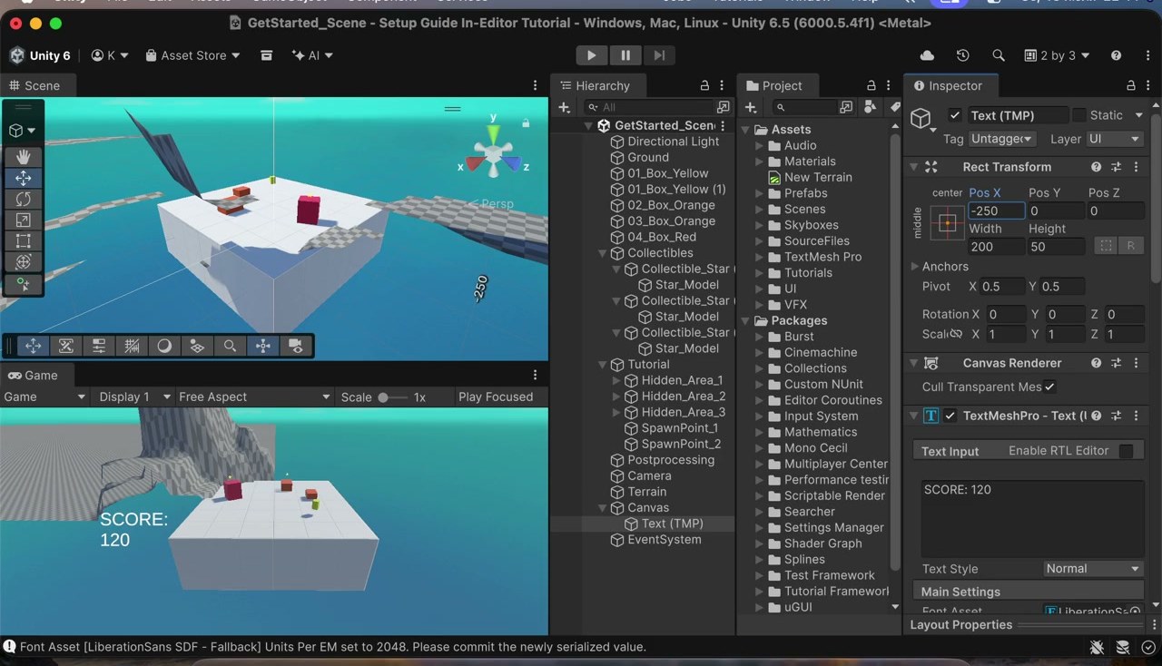Toggle Enable RTL Editor checkbox
Viewport: 1162px width, 666px height.
click(x=1126, y=451)
